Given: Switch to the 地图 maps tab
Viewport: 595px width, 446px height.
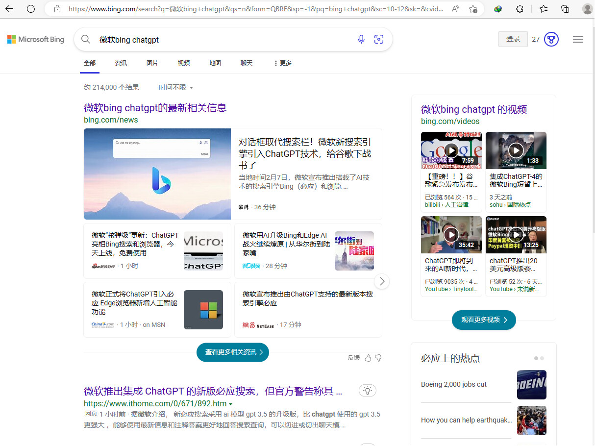Looking at the screenshot, I should [215, 63].
